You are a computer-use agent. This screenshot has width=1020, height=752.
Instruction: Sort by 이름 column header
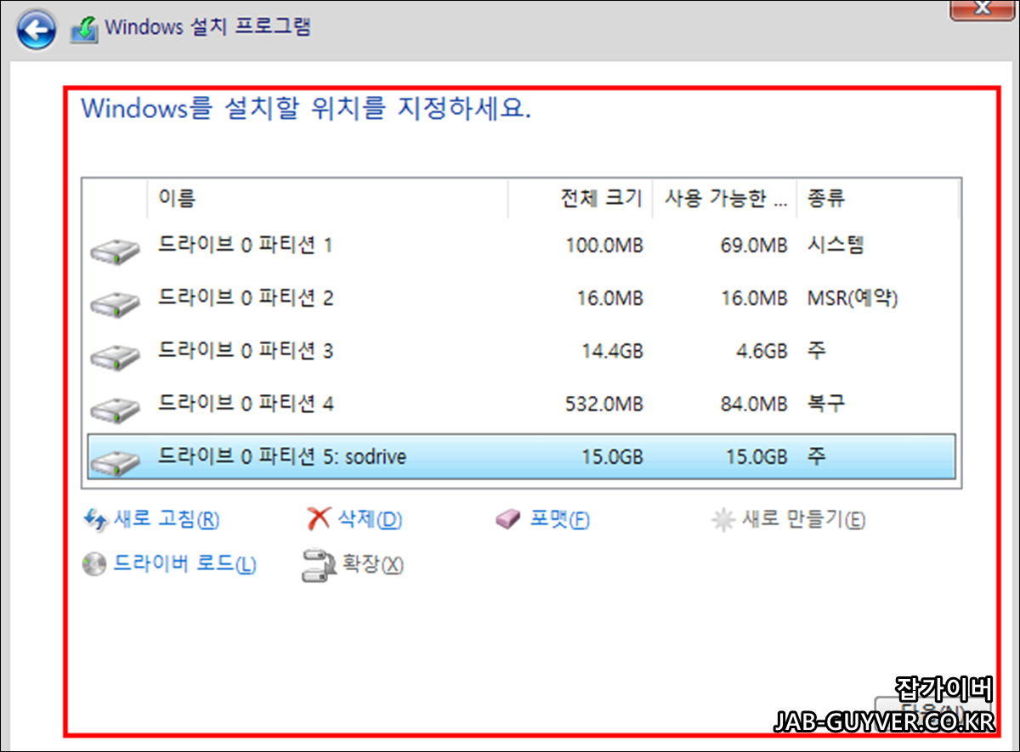[327, 199]
